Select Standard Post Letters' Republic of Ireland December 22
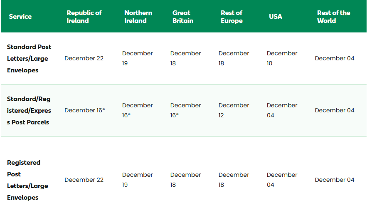Screen dimensions: 367x223 click(84, 59)
